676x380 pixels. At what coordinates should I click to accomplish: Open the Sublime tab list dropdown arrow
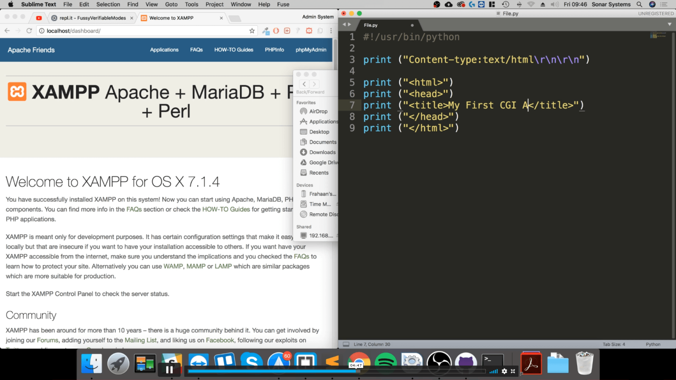[670, 25]
